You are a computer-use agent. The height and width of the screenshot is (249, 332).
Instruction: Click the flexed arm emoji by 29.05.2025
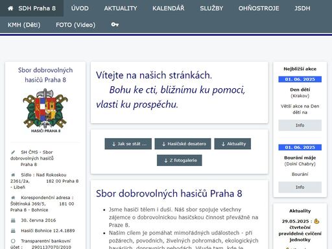(316, 221)
